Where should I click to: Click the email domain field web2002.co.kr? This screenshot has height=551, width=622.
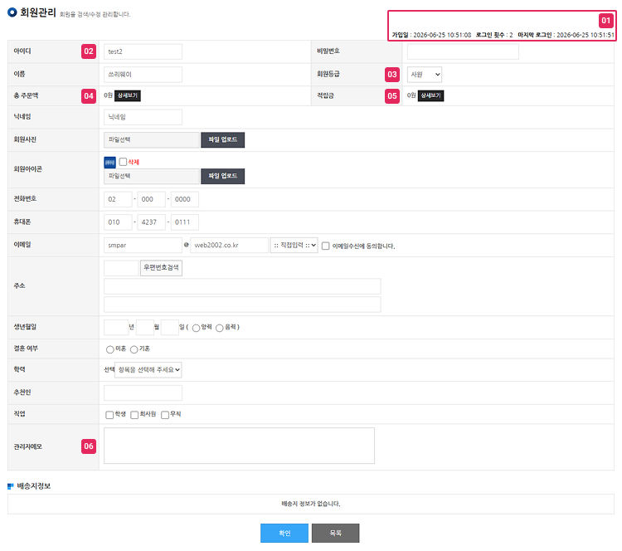(x=229, y=246)
